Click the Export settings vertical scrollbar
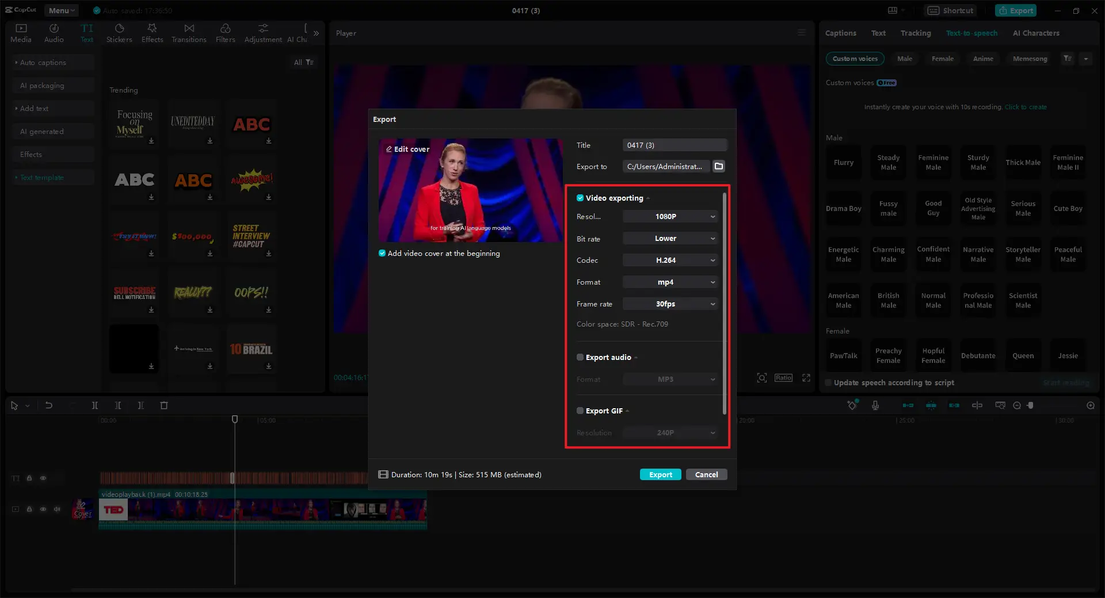Viewport: 1105px width, 598px height. 724,304
